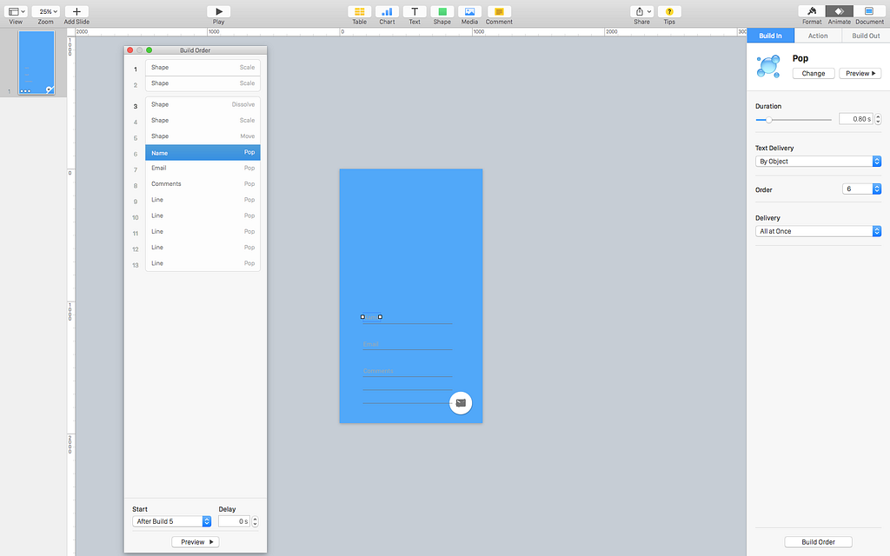Screen dimensions: 890x556
Task: Switch to the Action tab
Action: click(x=818, y=36)
